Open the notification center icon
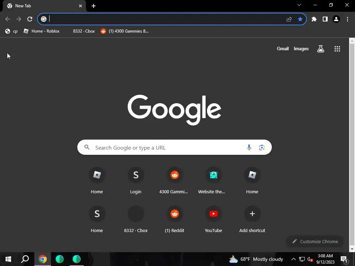The width and height of the screenshot is (355, 266). [x=344, y=259]
